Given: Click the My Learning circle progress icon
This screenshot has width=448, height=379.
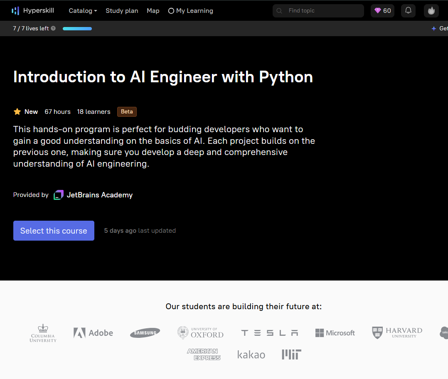Looking at the screenshot, I should [171, 11].
